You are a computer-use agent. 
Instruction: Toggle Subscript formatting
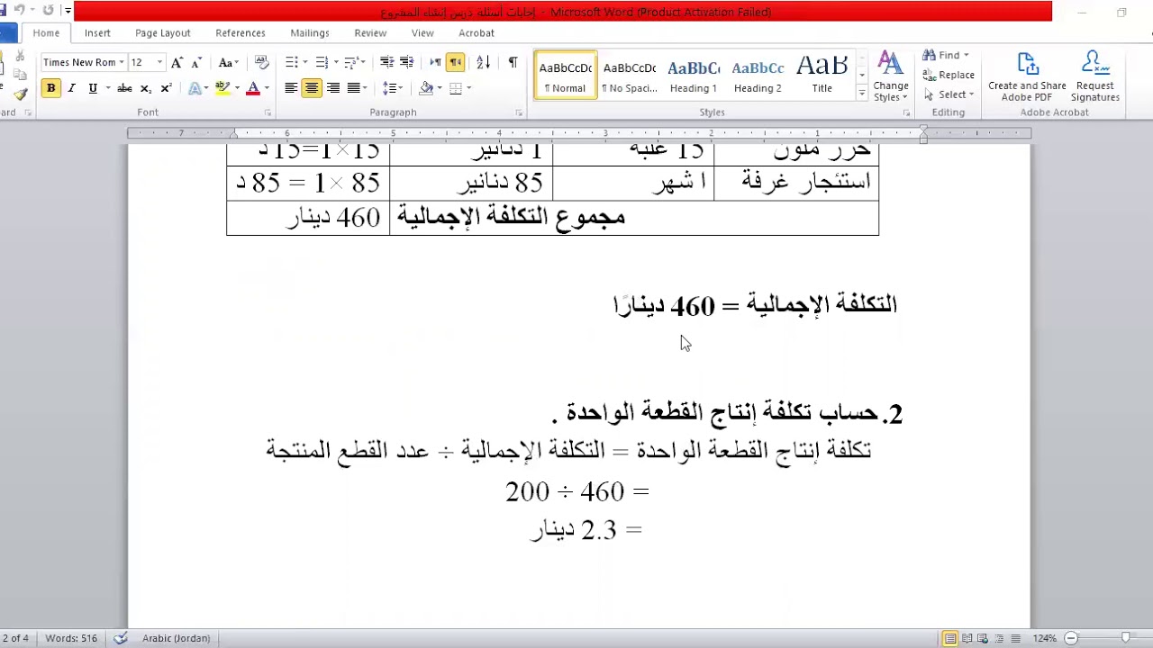147,88
